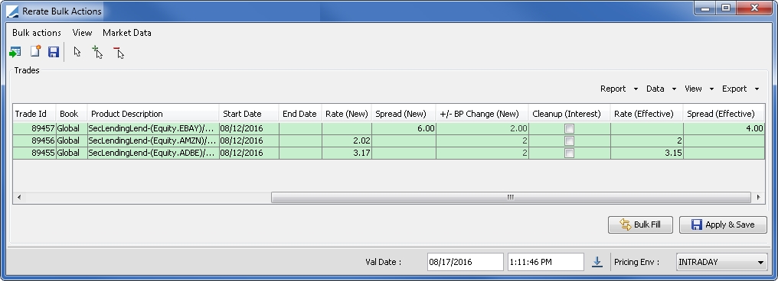
Task: Click the save floppy disk toolbar icon
Action: point(54,52)
